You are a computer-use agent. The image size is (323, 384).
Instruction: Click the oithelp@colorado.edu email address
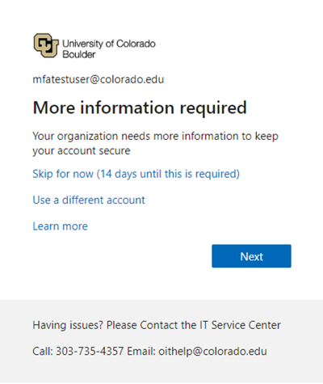(x=212, y=351)
